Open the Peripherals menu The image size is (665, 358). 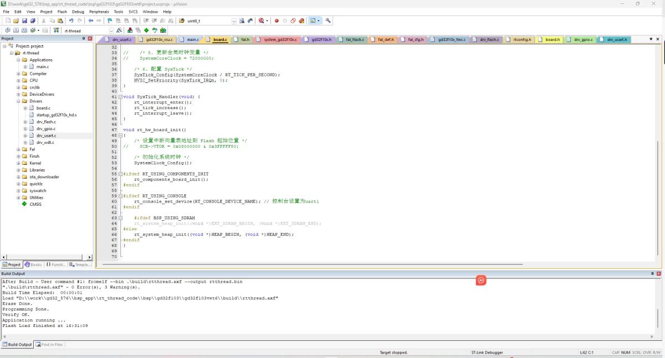coord(99,11)
